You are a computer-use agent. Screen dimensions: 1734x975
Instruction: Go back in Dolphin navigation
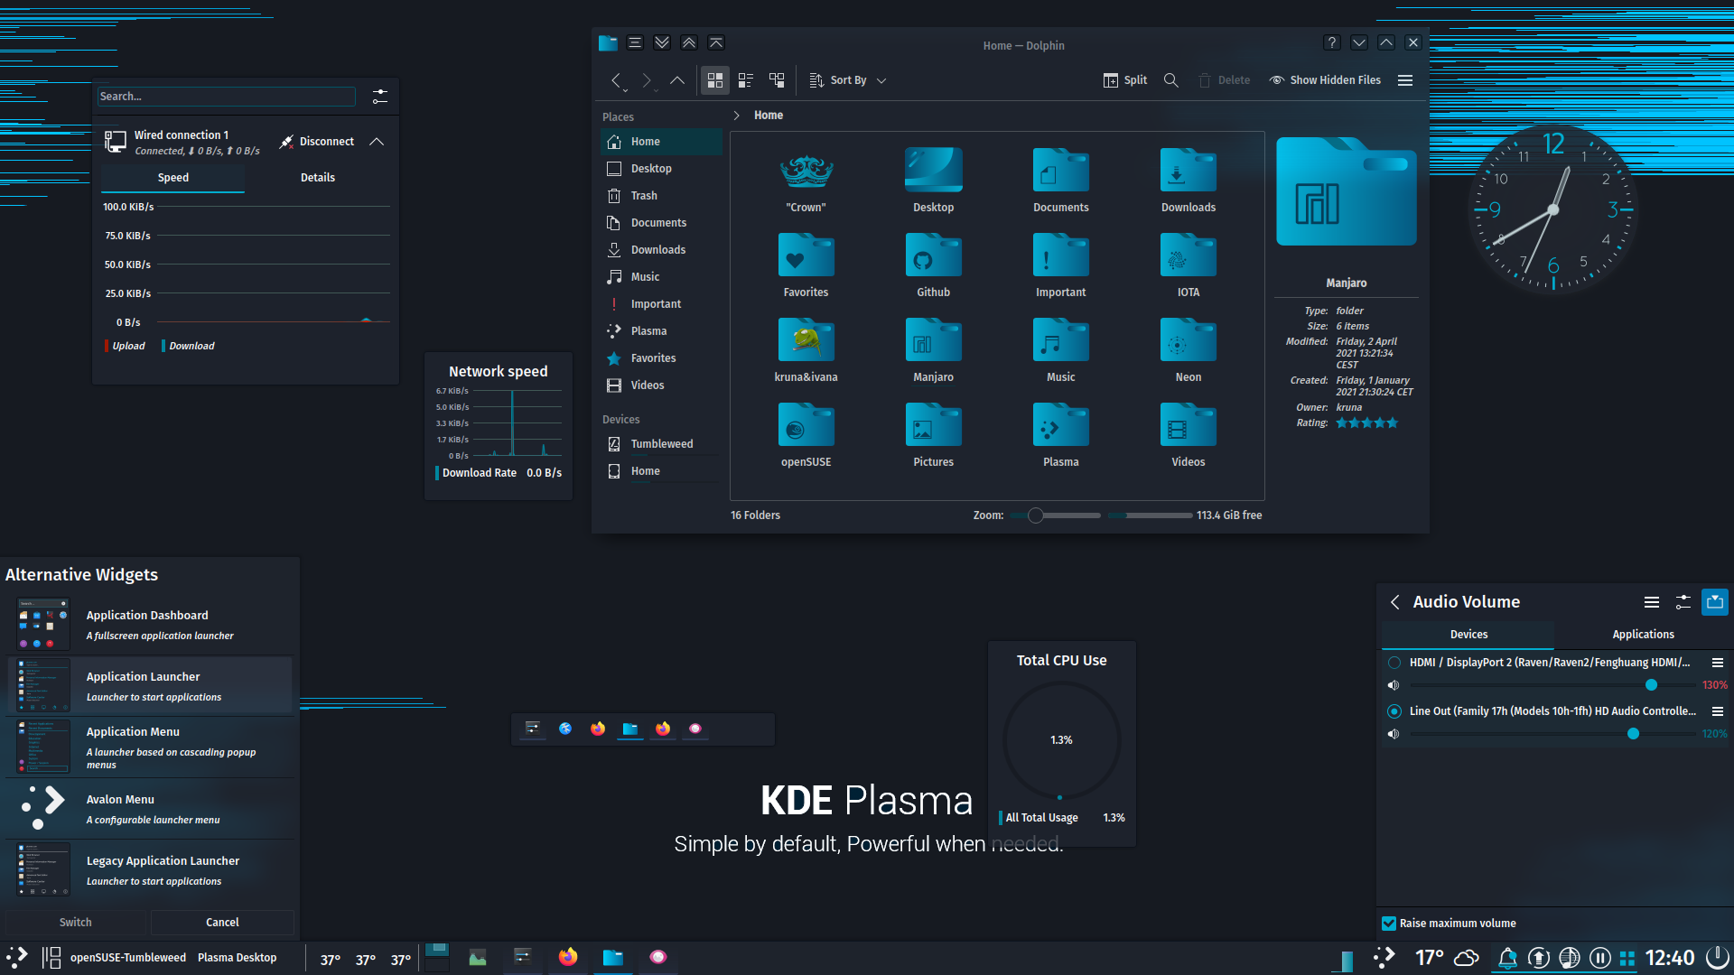(x=616, y=80)
